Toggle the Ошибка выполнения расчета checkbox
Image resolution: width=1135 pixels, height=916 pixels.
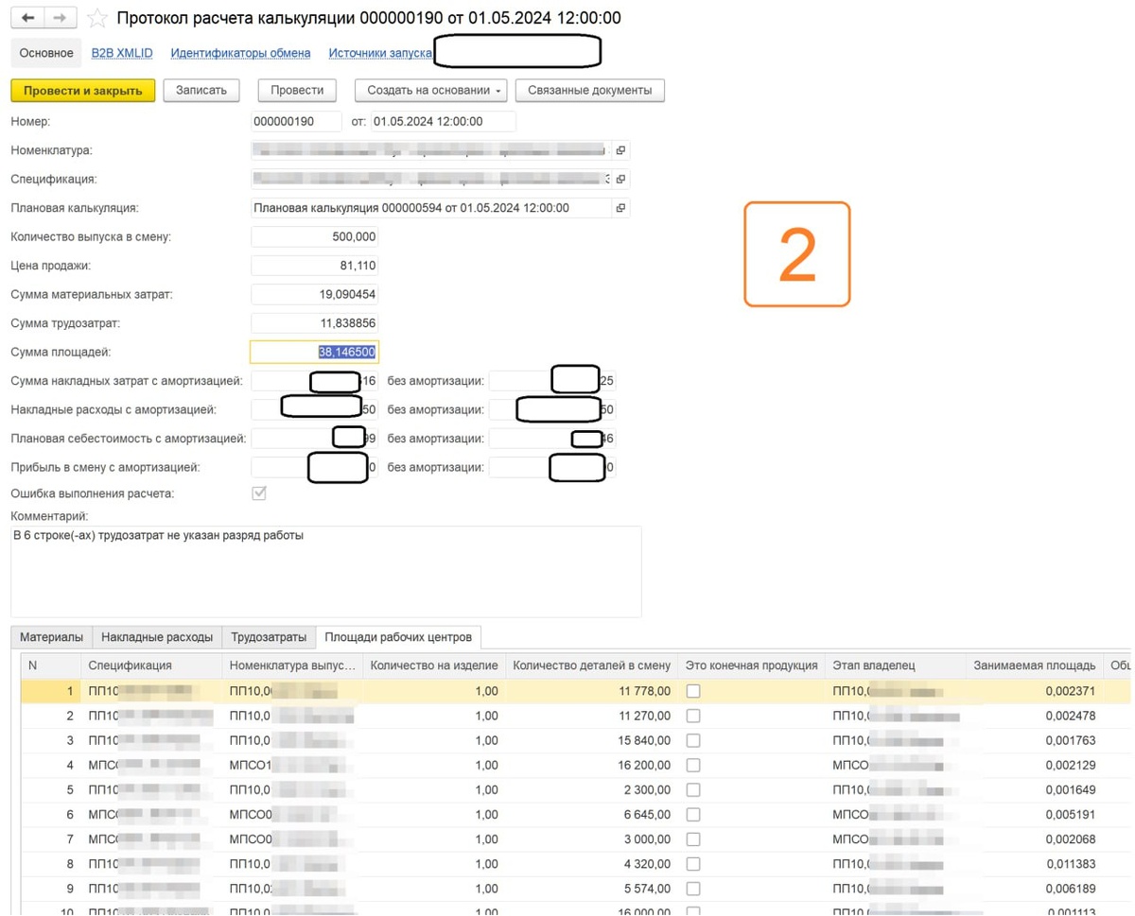(259, 493)
